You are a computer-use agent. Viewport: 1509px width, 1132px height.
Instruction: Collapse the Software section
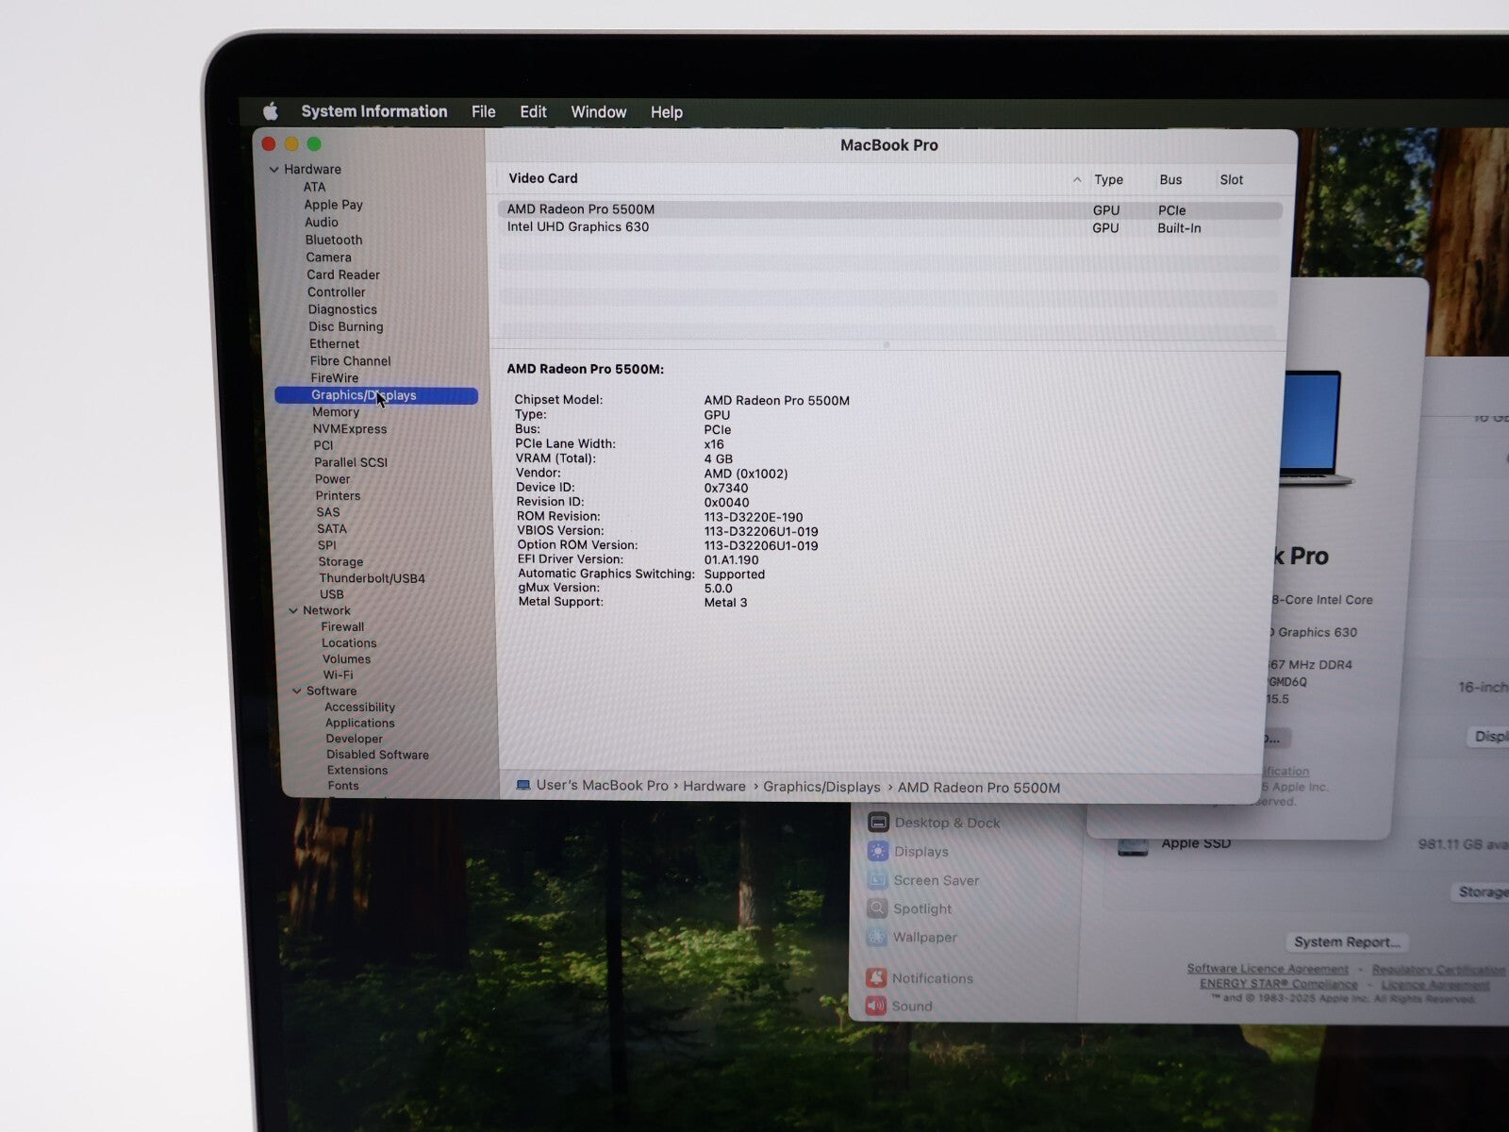pyautogui.click(x=297, y=691)
